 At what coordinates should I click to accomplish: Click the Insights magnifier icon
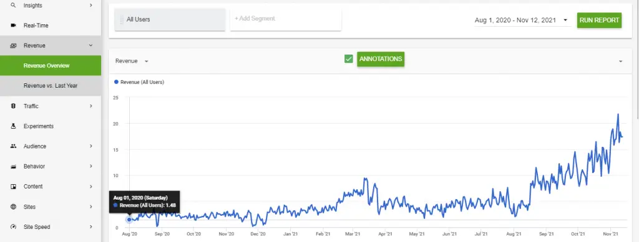(x=13, y=5)
